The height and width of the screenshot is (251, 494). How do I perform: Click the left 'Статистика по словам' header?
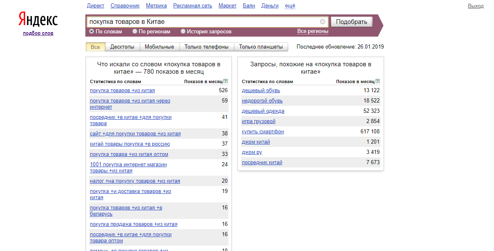[x=115, y=81]
